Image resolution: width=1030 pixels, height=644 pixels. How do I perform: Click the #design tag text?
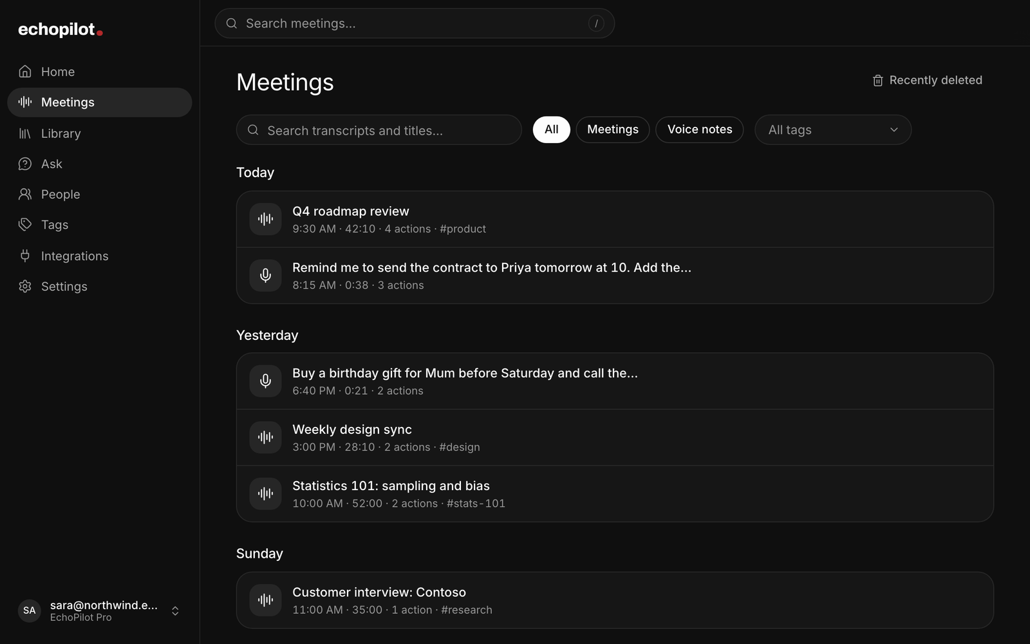click(x=460, y=447)
